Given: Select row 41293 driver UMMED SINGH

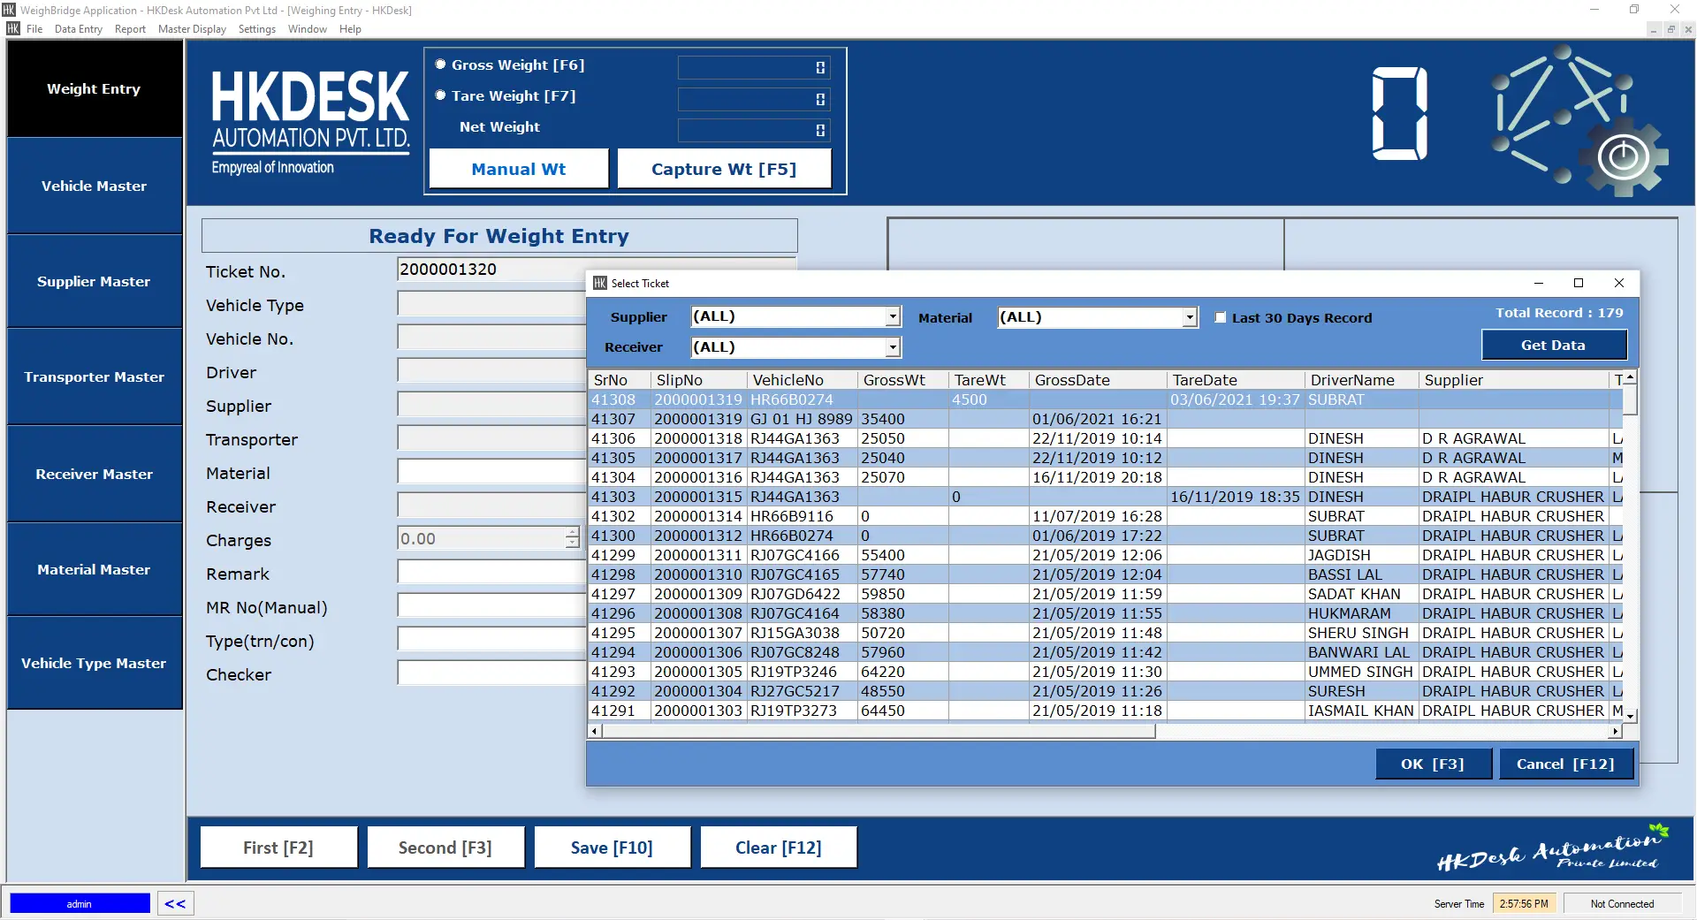Looking at the screenshot, I should pyautogui.click(x=1106, y=672).
